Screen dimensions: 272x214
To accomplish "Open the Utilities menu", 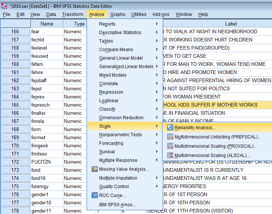I will pyautogui.click(x=139, y=14).
